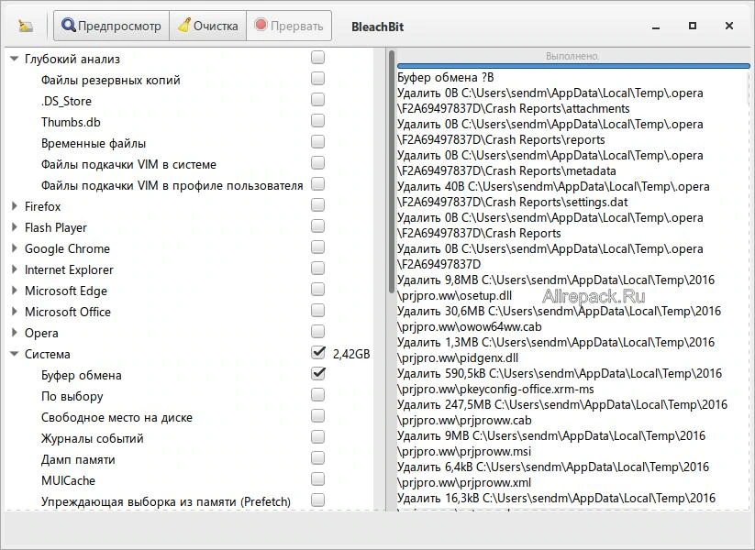Image resolution: width=755 pixels, height=550 pixels.
Task: Start cleaning with the Очистка button
Action: click(x=207, y=26)
